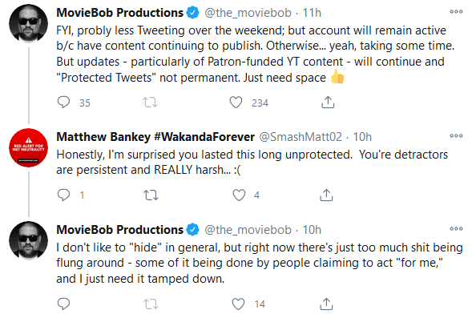Open more options on Matthew Bankey's tweet
The height and width of the screenshot is (318, 472).
tap(456, 135)
